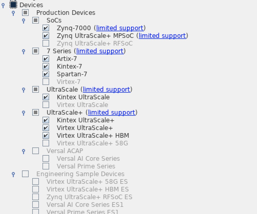This screenshot has width=257, height=214.
Task: Open the limited support link for Zynq-7000
Action: pyautogui.click(x=120, y=28)
